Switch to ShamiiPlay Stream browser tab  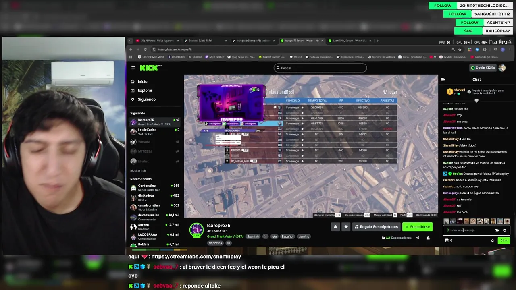point(350,41)
